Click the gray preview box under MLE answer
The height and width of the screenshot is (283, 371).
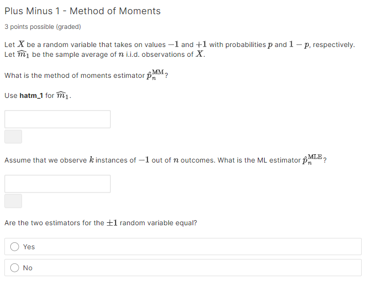13,201
